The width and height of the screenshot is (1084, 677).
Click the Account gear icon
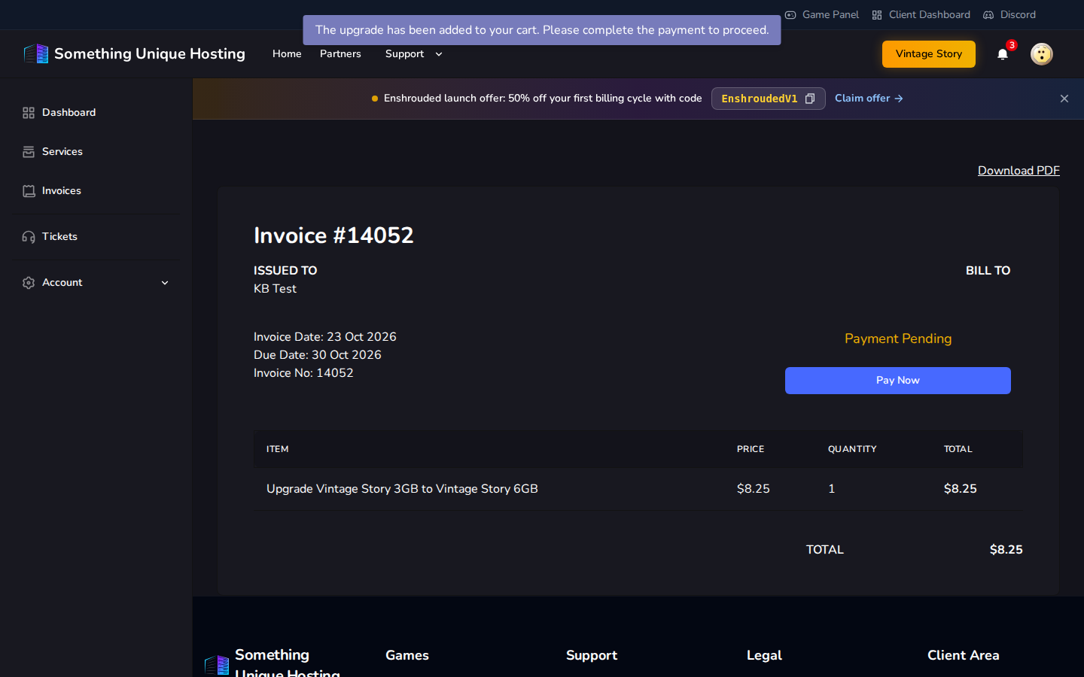coord(29,283)
